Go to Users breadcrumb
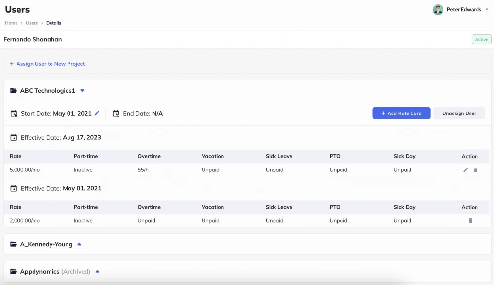494x285 pixels. point(32,23)
